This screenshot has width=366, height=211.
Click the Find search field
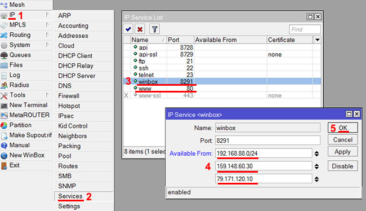305,29
